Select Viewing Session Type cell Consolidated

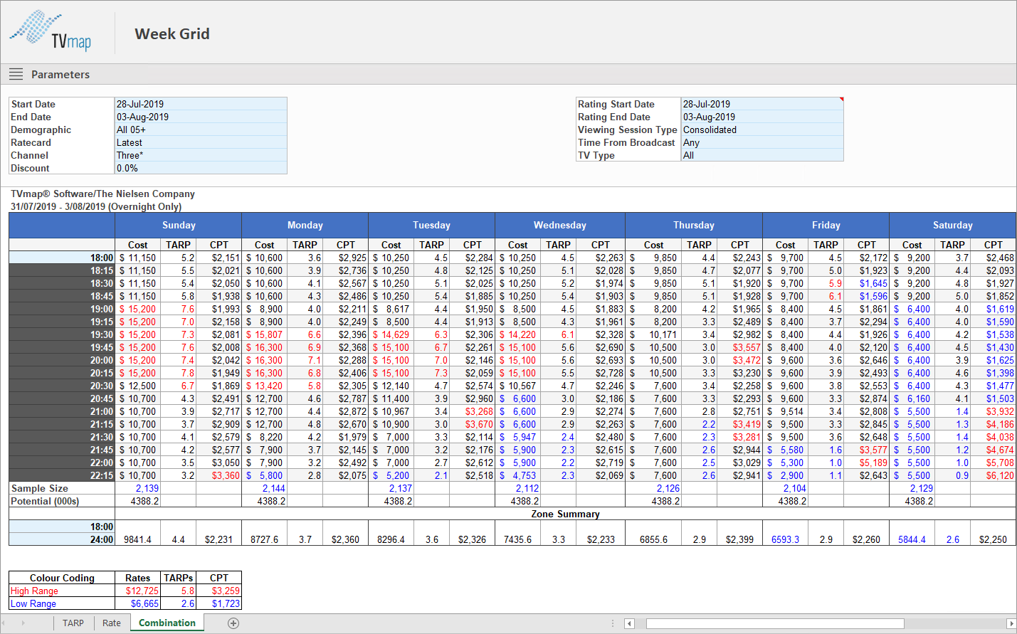coord(762,130)
